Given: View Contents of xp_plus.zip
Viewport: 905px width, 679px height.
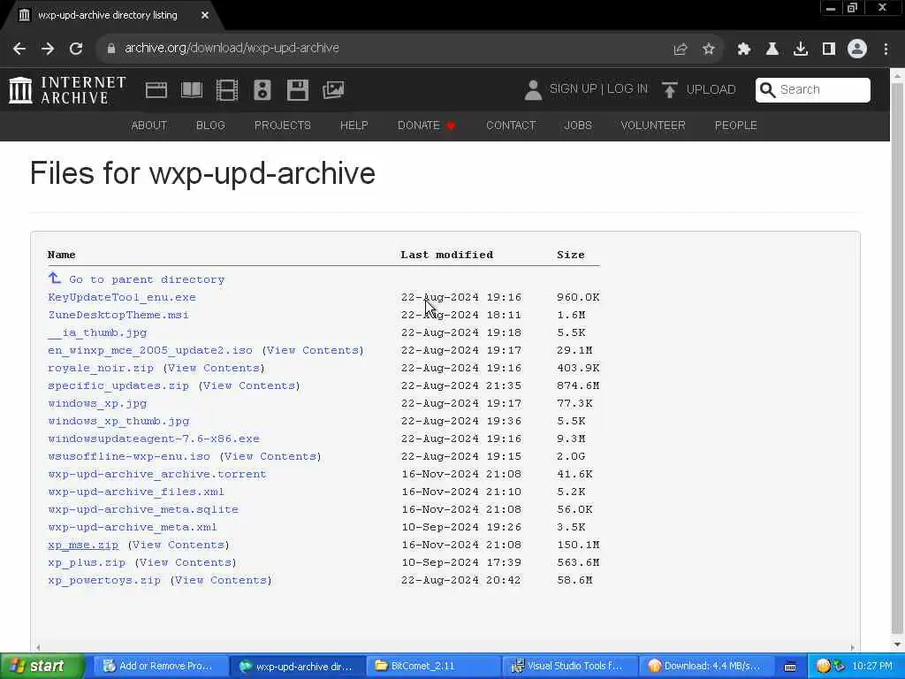Looking at the screenshot, I should 186,562.
